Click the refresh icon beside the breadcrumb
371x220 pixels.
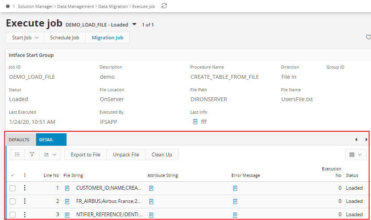[164, 6]
